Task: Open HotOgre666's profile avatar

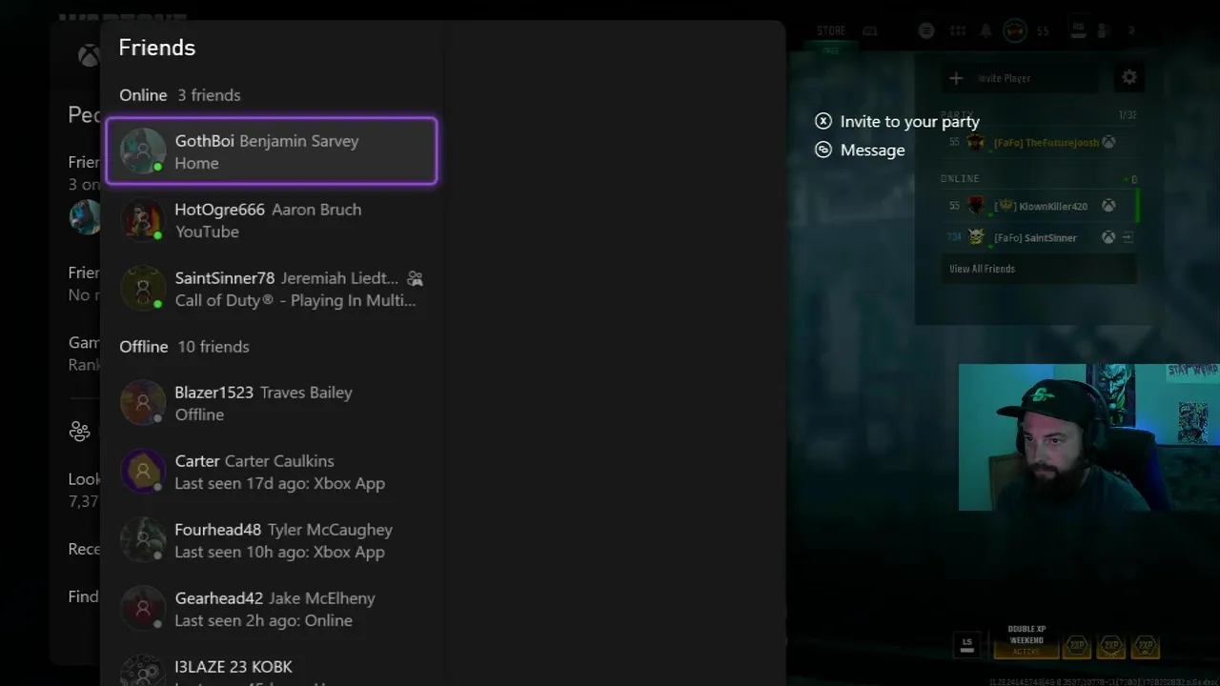Action: (143, 220)
